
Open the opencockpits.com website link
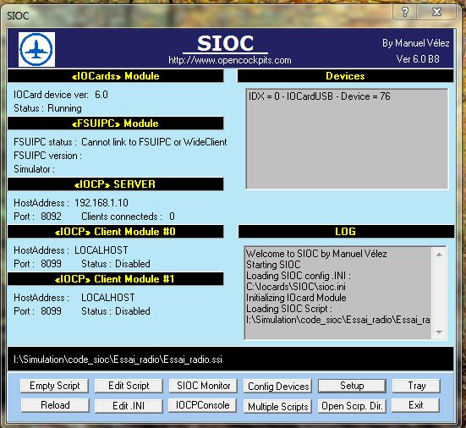coord(230,60)
